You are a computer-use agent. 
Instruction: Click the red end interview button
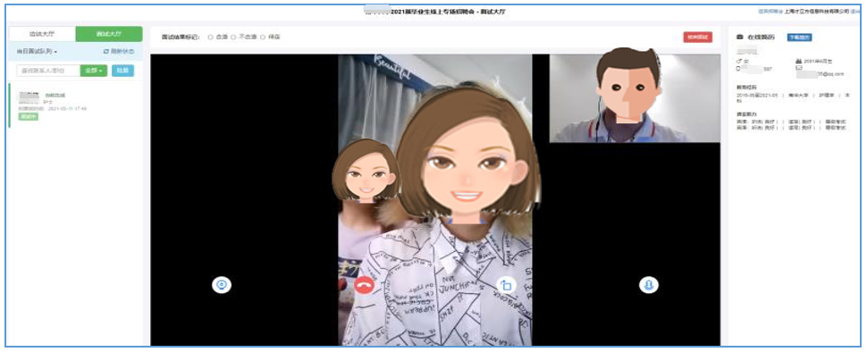pyautogui.click(x=698, y=37)
